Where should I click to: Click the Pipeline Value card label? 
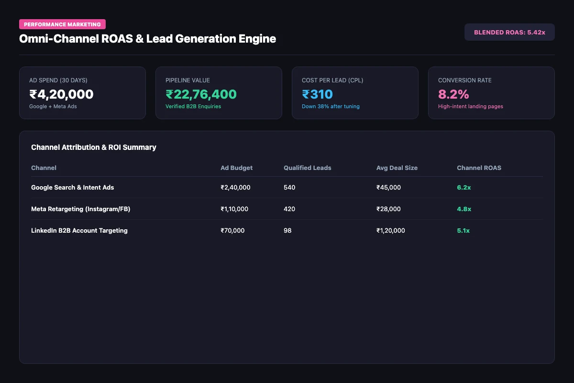point(188,80)
